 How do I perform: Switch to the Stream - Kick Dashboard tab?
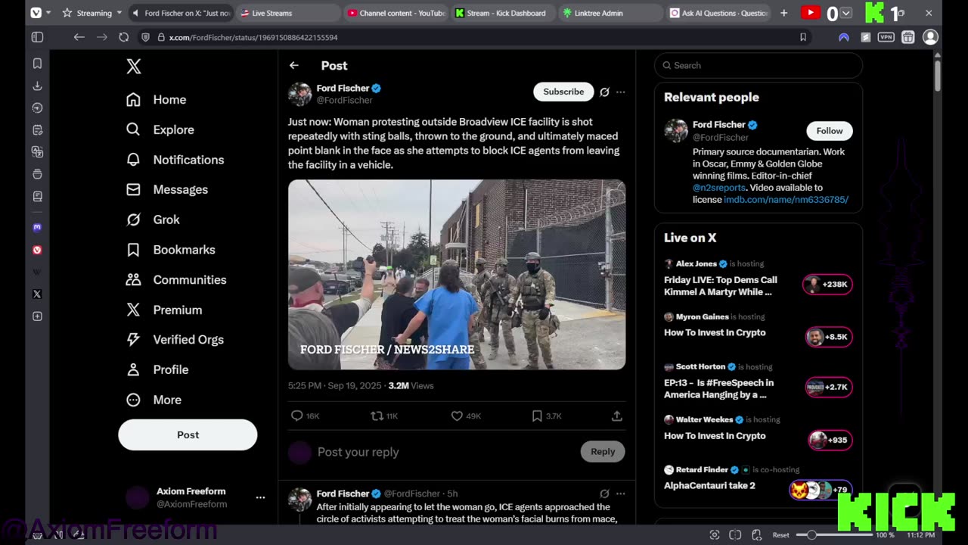[504, 13]
